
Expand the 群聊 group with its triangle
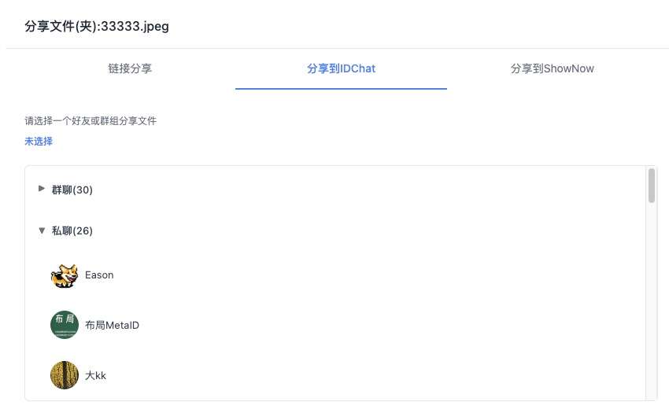point(42,189)
